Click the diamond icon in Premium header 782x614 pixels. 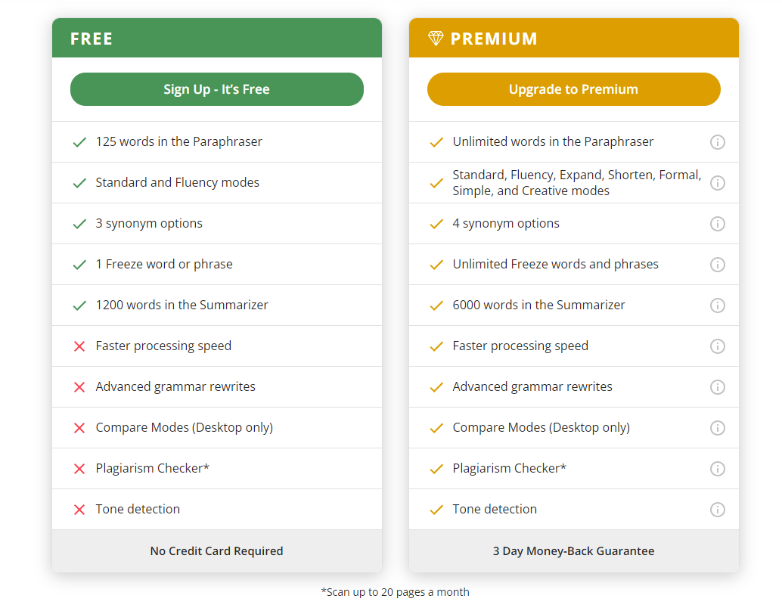435,39
